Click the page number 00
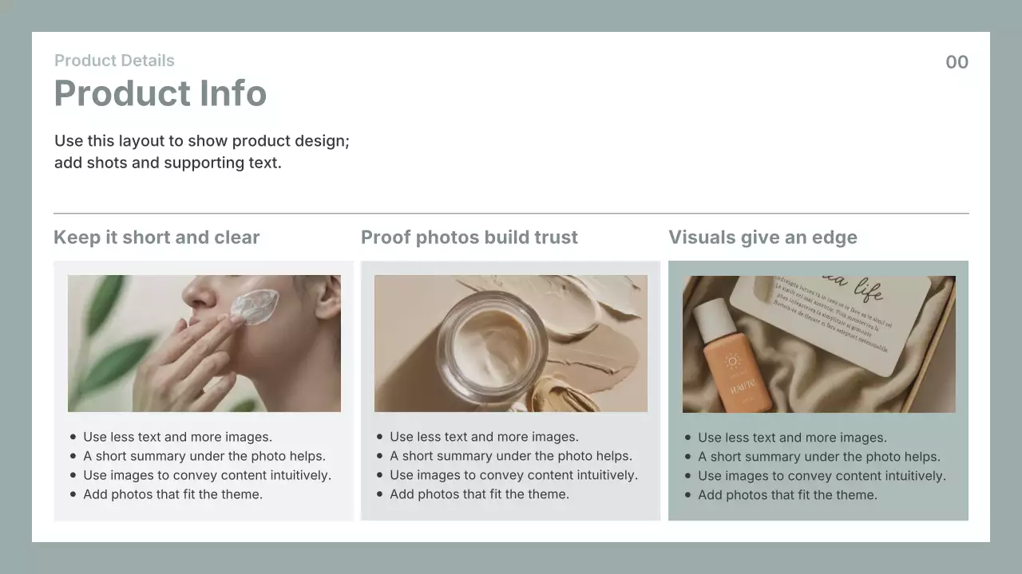This screenshot has width=1022, height=574. pos(957,62)
